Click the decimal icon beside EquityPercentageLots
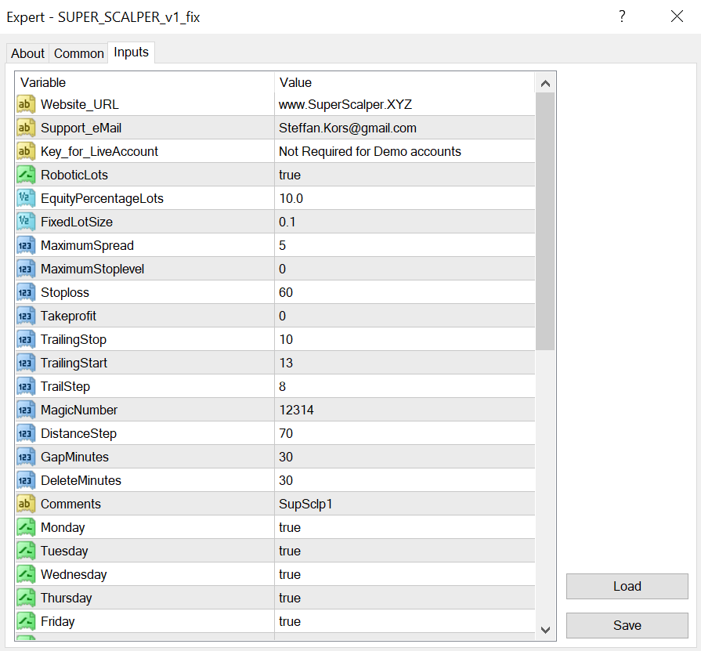This screenshot has width=701, height=651. tap(26, 198)
